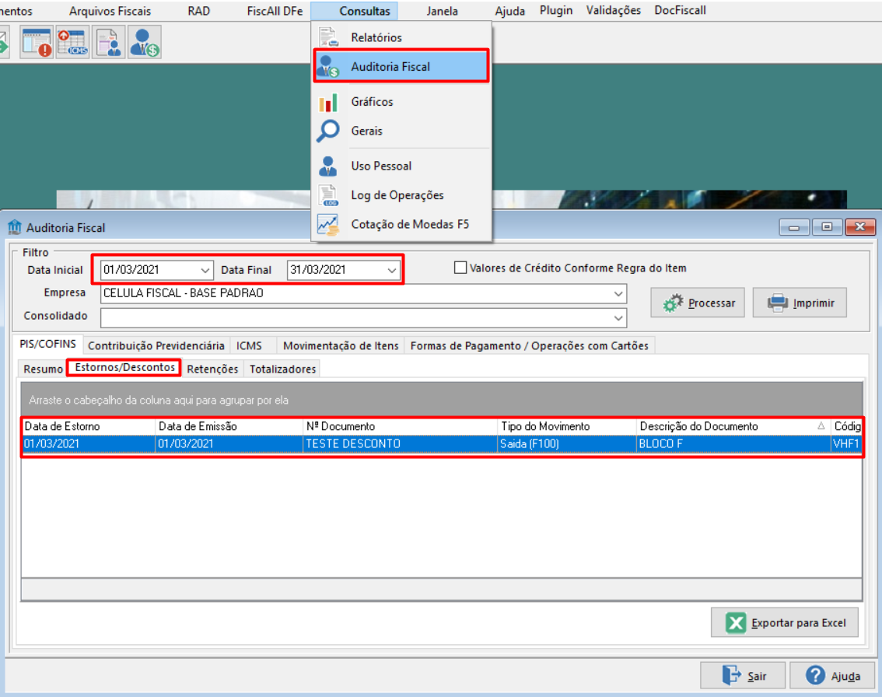Screen dimensions: 882x697
Task: Click the Gerais magnifier icon
Action: [328, 131]
